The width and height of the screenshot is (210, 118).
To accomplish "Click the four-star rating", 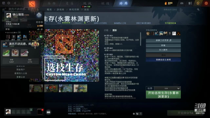I will click(x=66, y=23).
